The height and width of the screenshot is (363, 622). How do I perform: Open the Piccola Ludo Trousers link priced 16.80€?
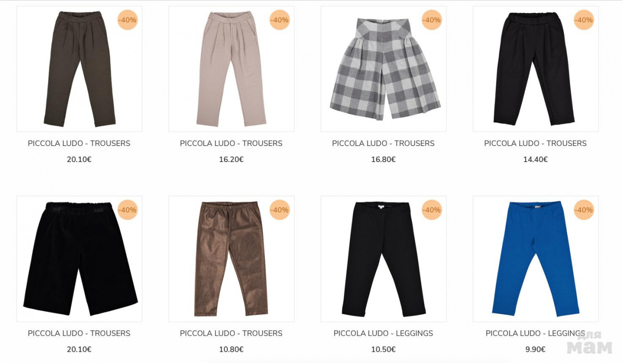pos(383,143)
